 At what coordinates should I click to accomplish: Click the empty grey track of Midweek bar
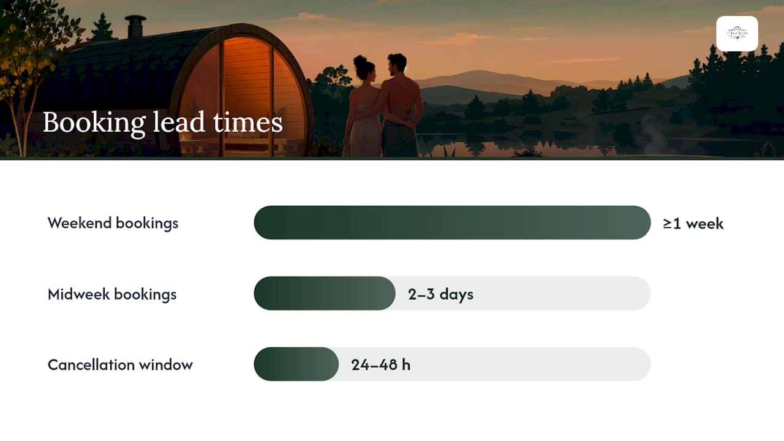pyautogui.click(x=523, y=293)
